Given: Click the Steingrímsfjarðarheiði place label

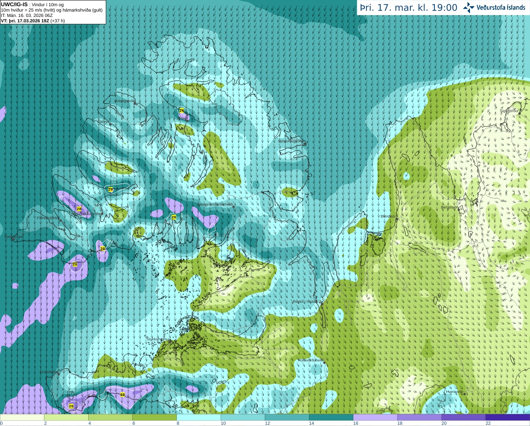Looking at the screenshot, I should [214, 204].
